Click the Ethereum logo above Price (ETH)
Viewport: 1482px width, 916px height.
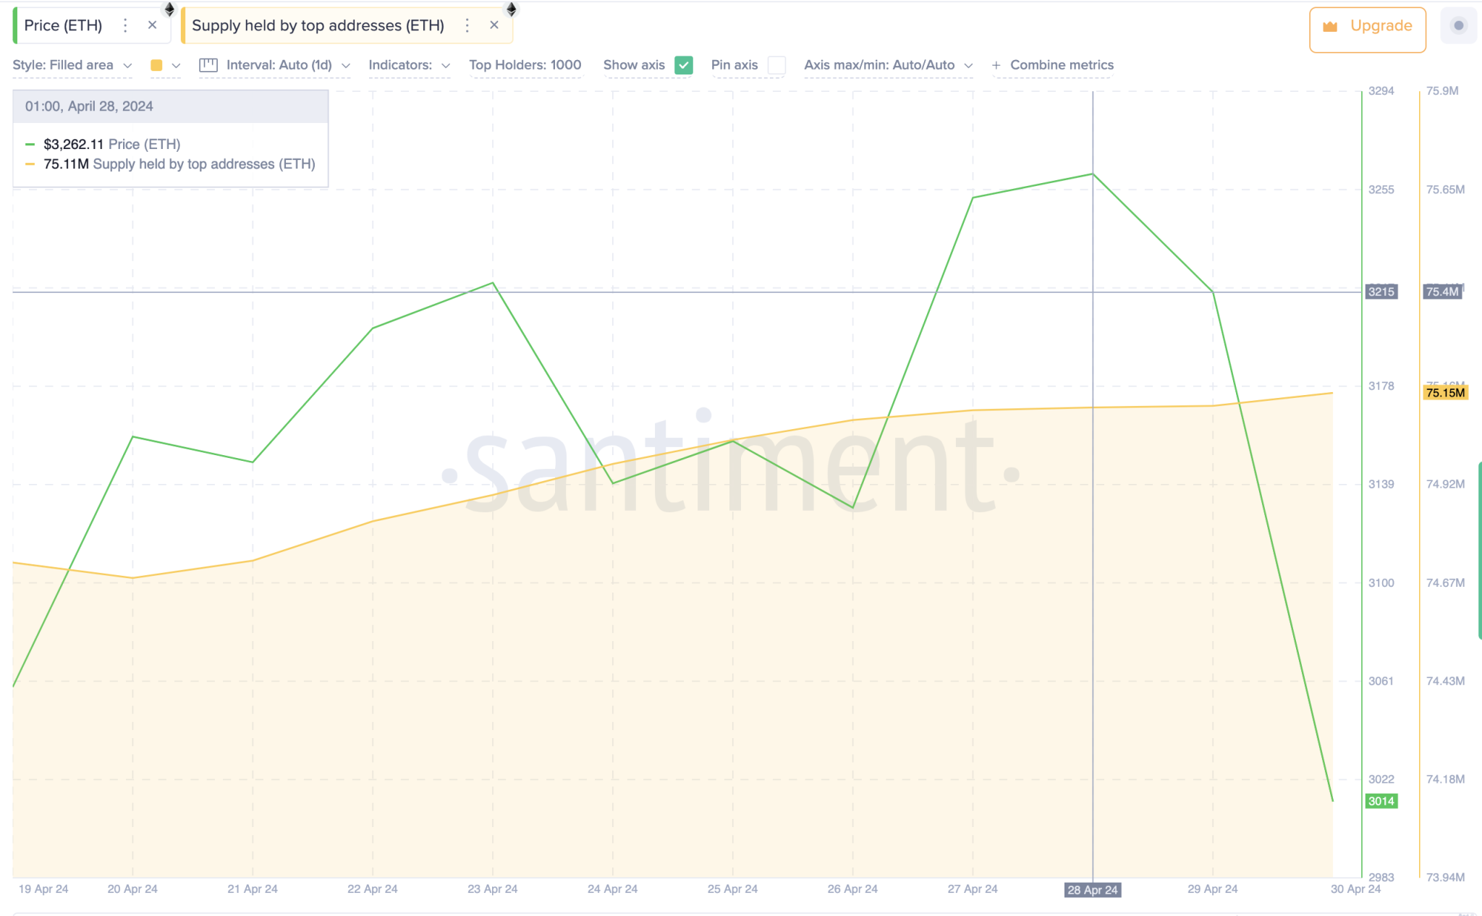point(169,9)
